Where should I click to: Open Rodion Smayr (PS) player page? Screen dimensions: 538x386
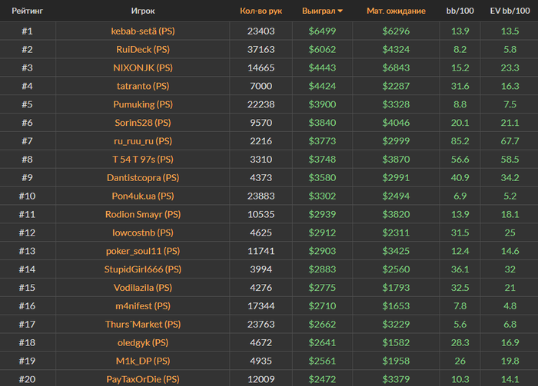[x=143, y=214]
